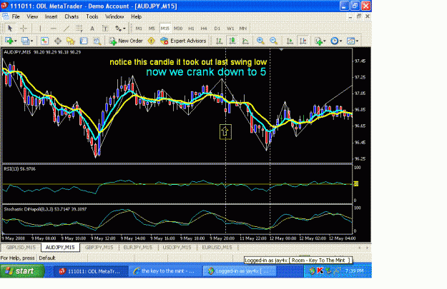Click the red K antivirus tray icon
This screenshot has width=447, height=289.
pos(320,270)
